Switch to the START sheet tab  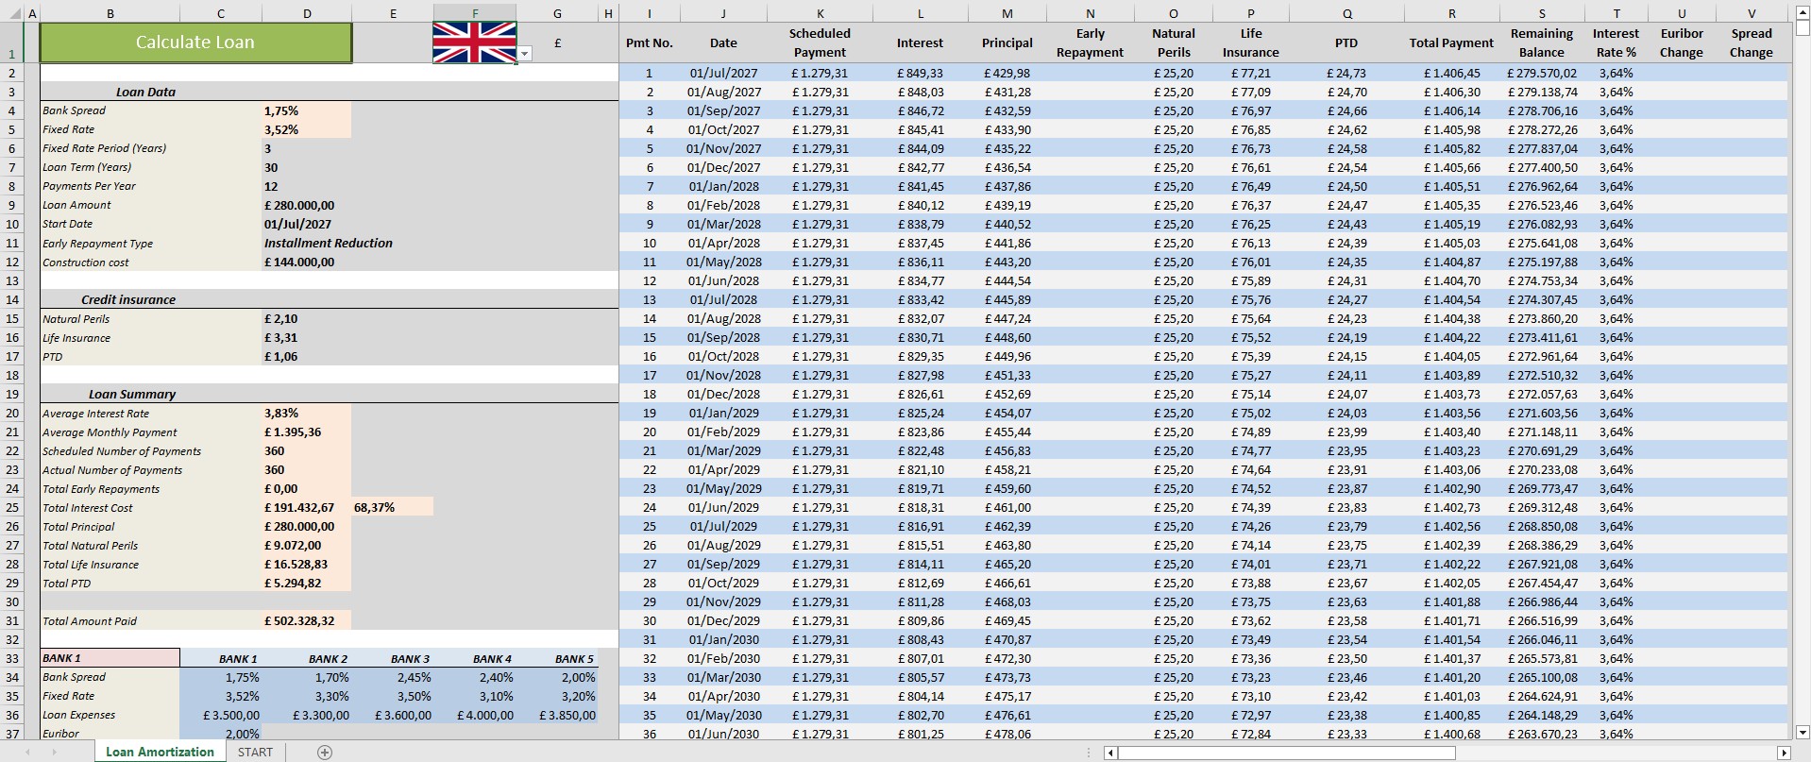[x=255, y=753]
